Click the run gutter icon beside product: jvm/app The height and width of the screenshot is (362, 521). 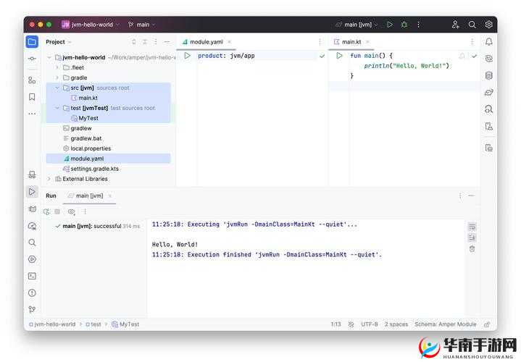coord(188,56)
